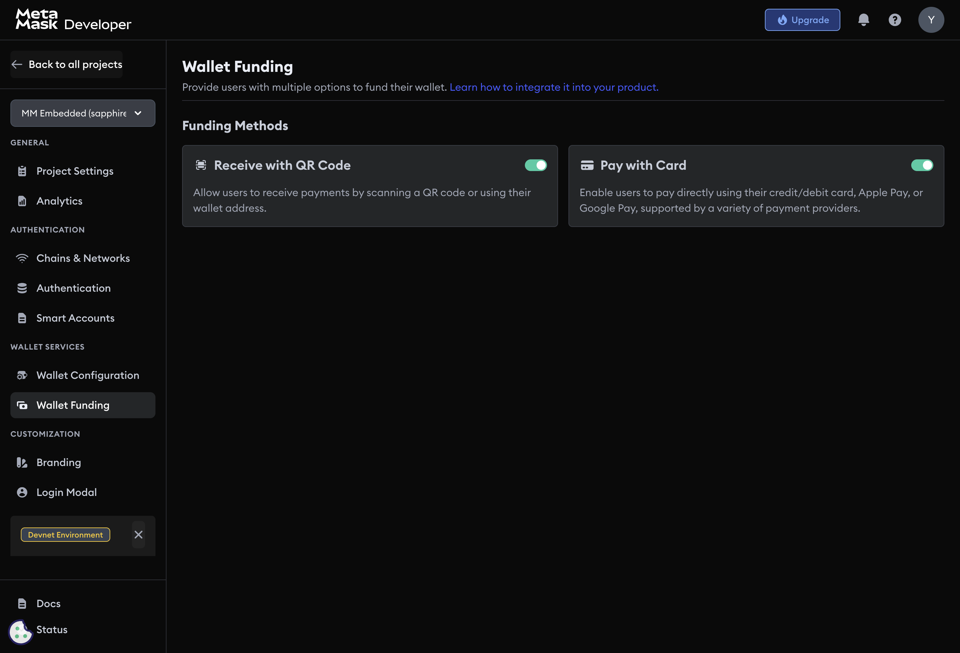Open the MM Embedded project dropdown

coord(83,113)
